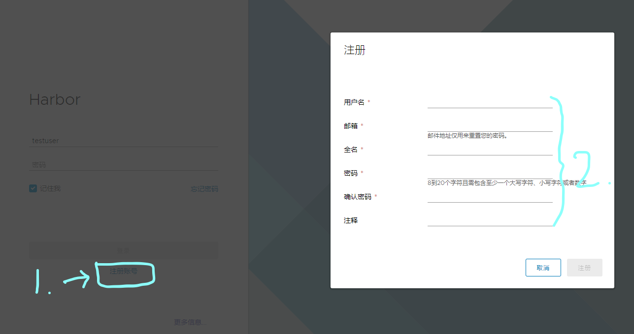The height and width of the screenshot is (334, 634).
Task: Click the Harbor title text
Action: 55,100
